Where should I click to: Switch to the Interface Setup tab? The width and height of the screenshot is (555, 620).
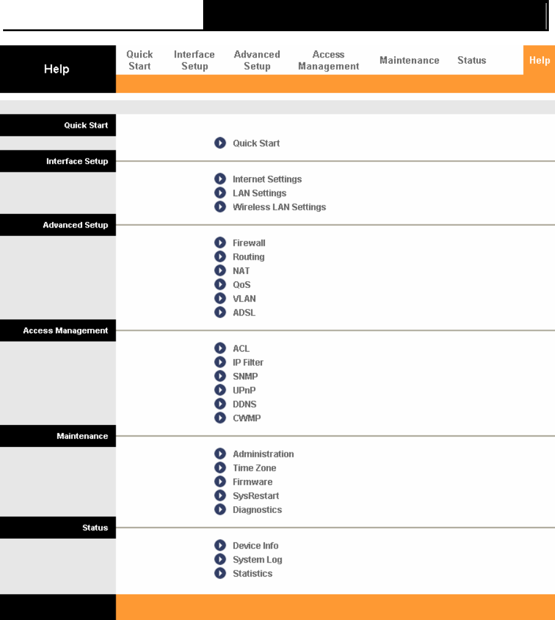pos(194,60)
